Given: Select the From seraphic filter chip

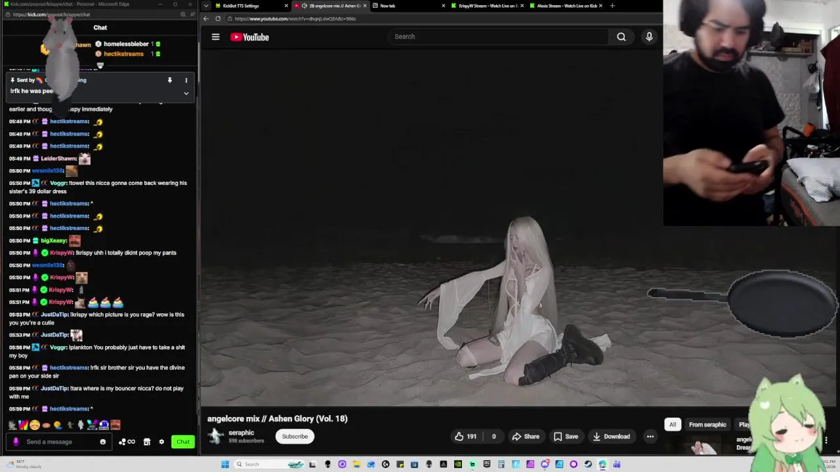Looking at the screenshot, I should [707, 425].
